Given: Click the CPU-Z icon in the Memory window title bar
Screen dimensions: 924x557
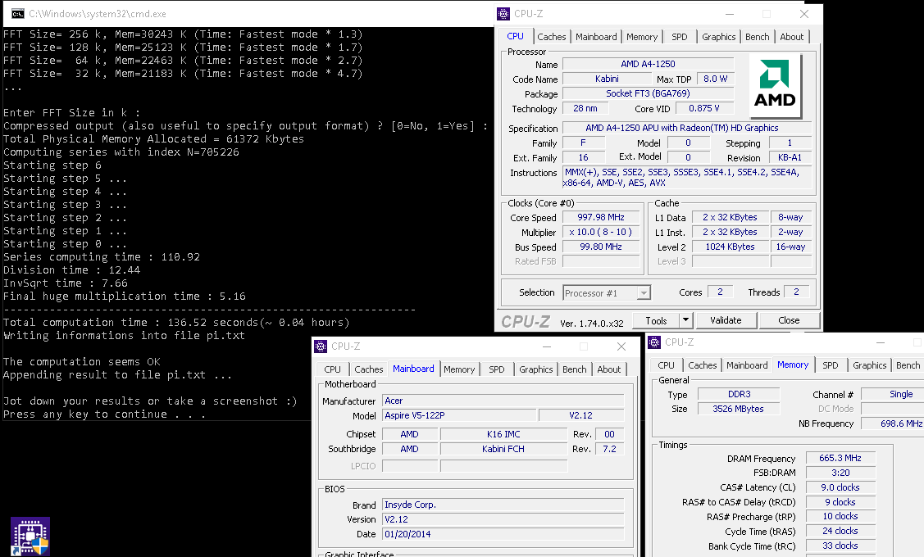Looking at the screenshot, I should pyautogui.click(x=654, y=342).
